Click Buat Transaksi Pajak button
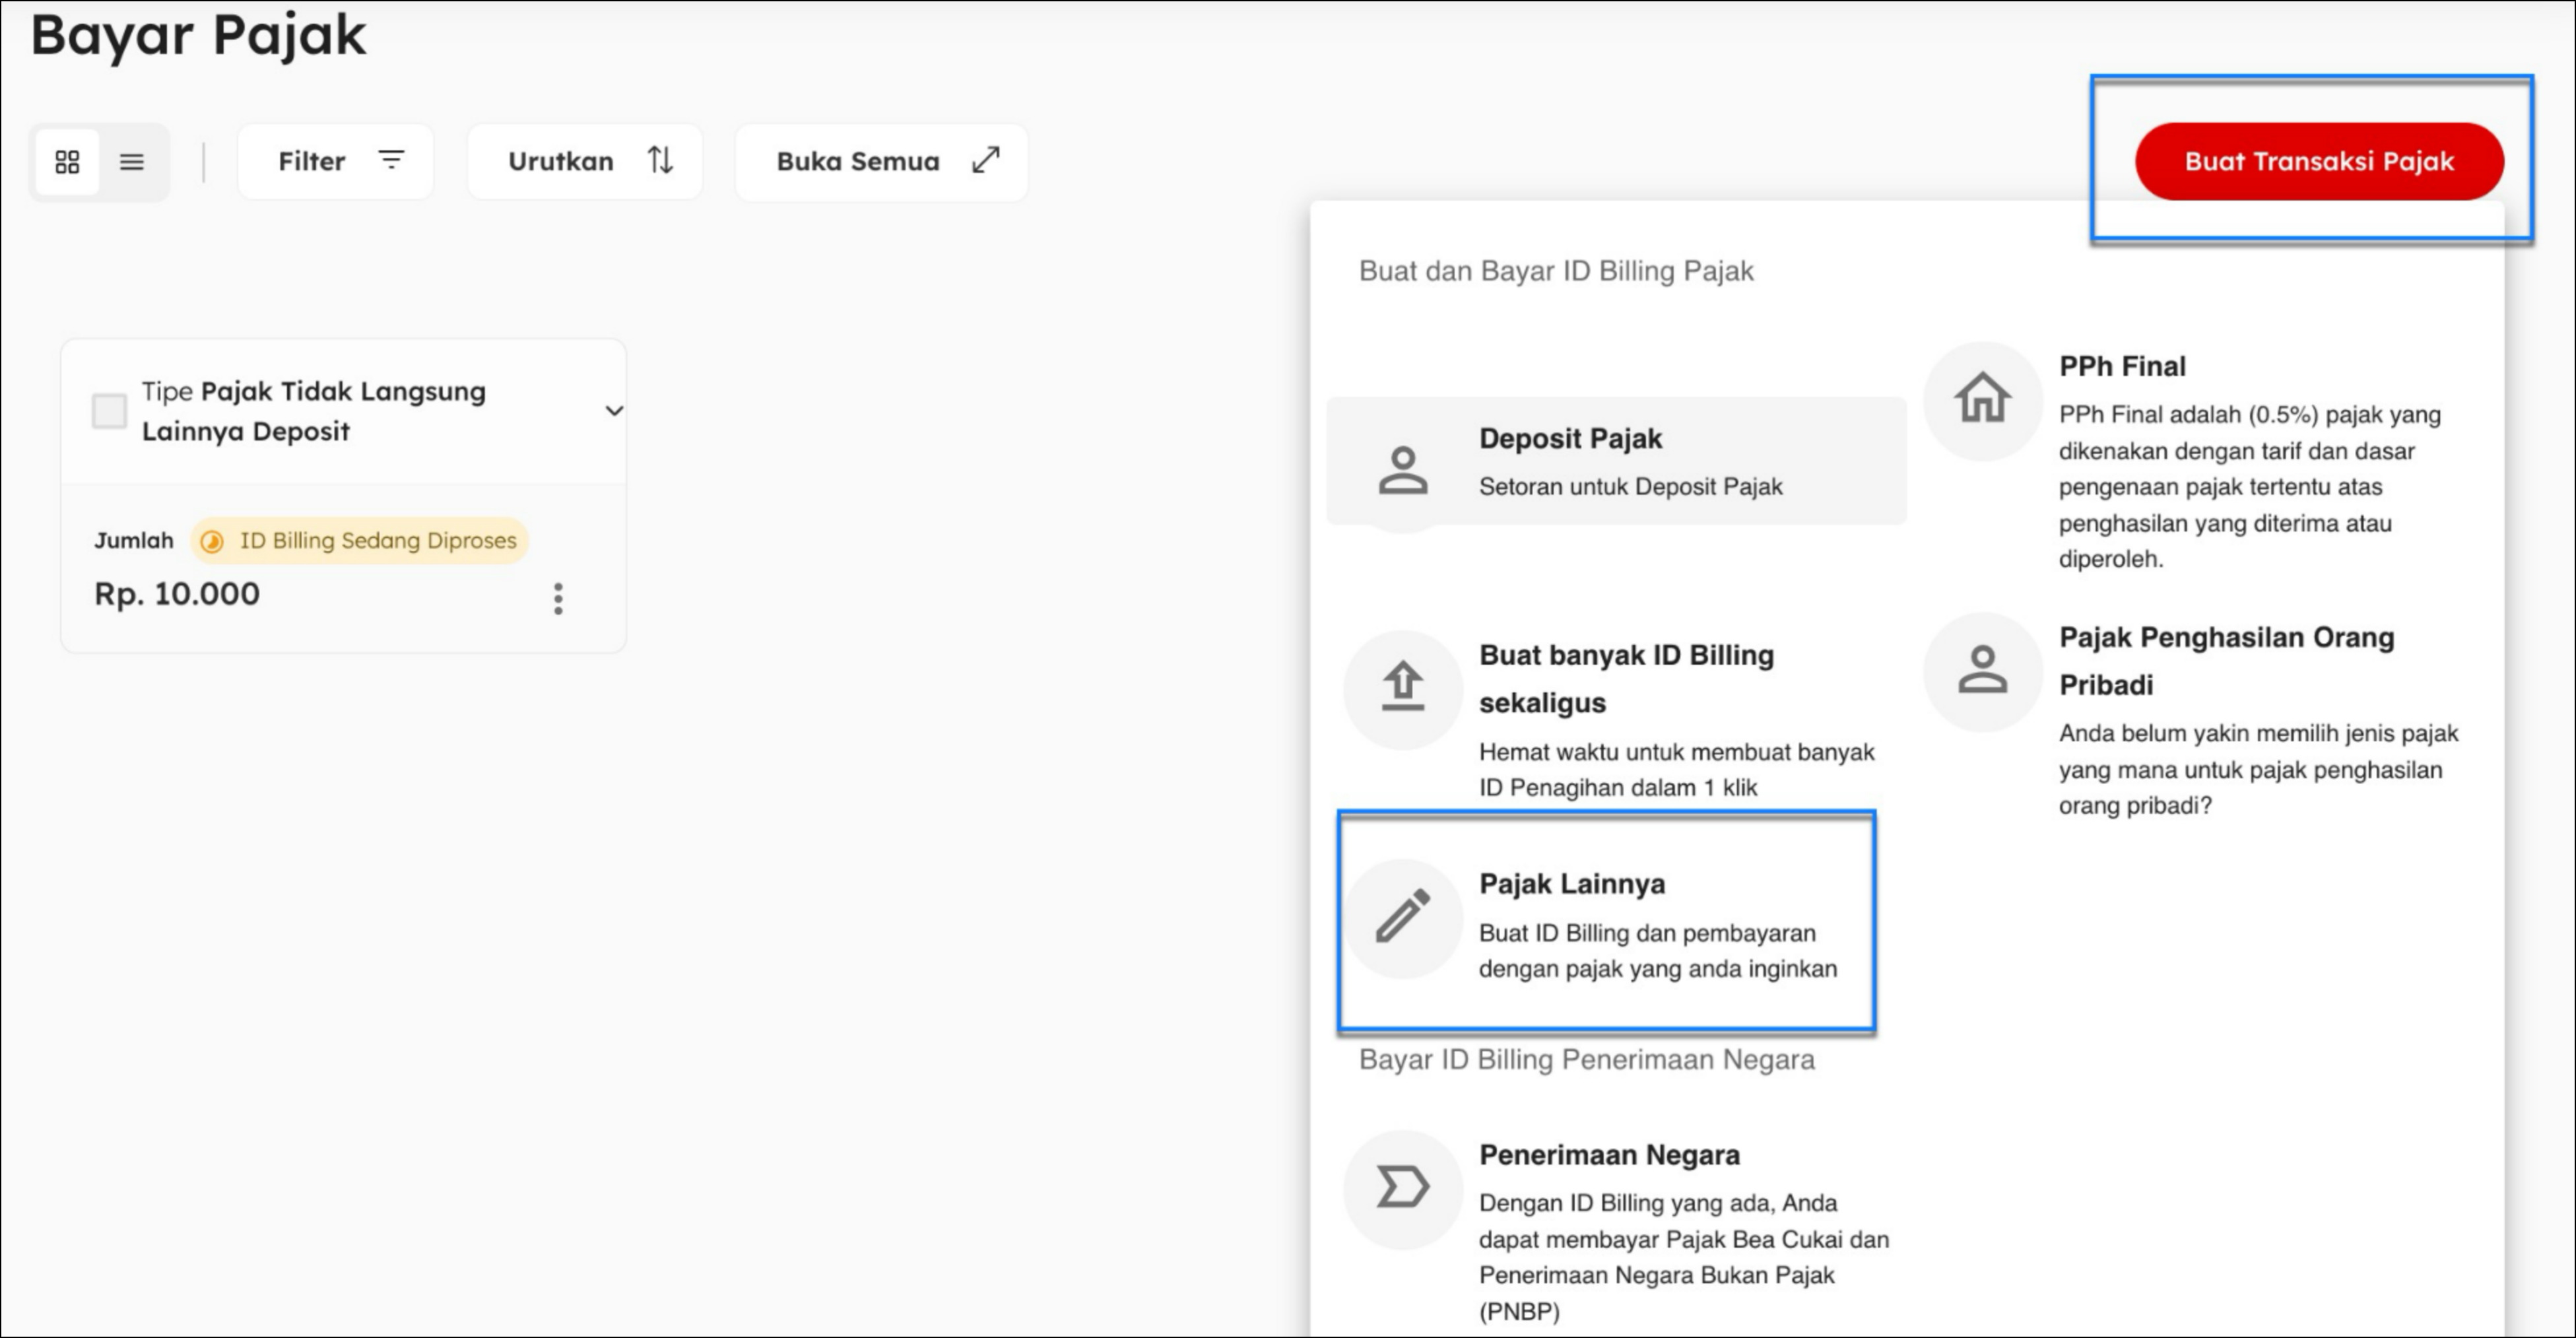The image size is (2576, 1338). click(x=2318, y=161)
